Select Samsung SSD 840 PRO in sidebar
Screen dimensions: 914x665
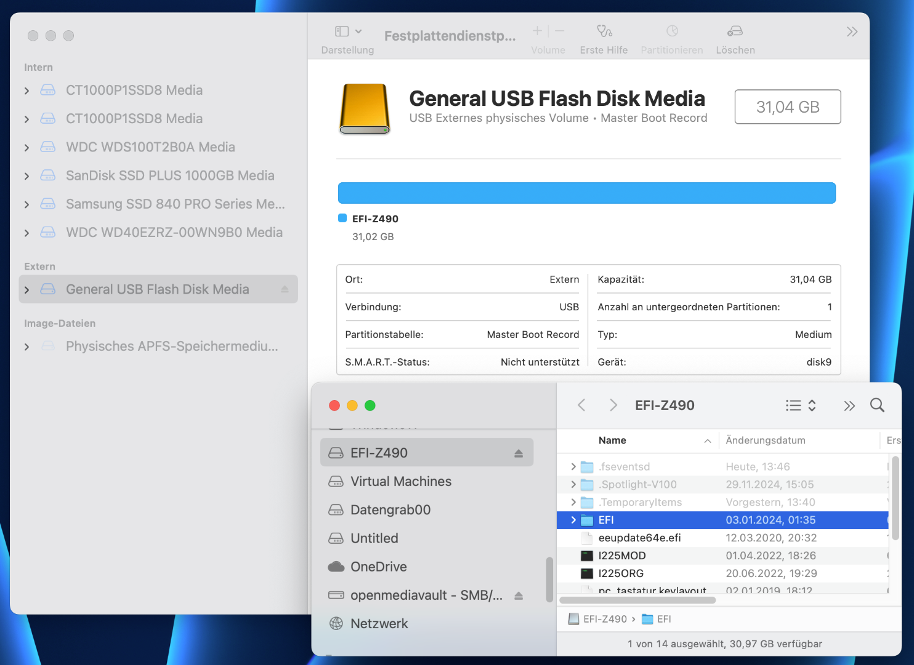click(x=175, y=204)
